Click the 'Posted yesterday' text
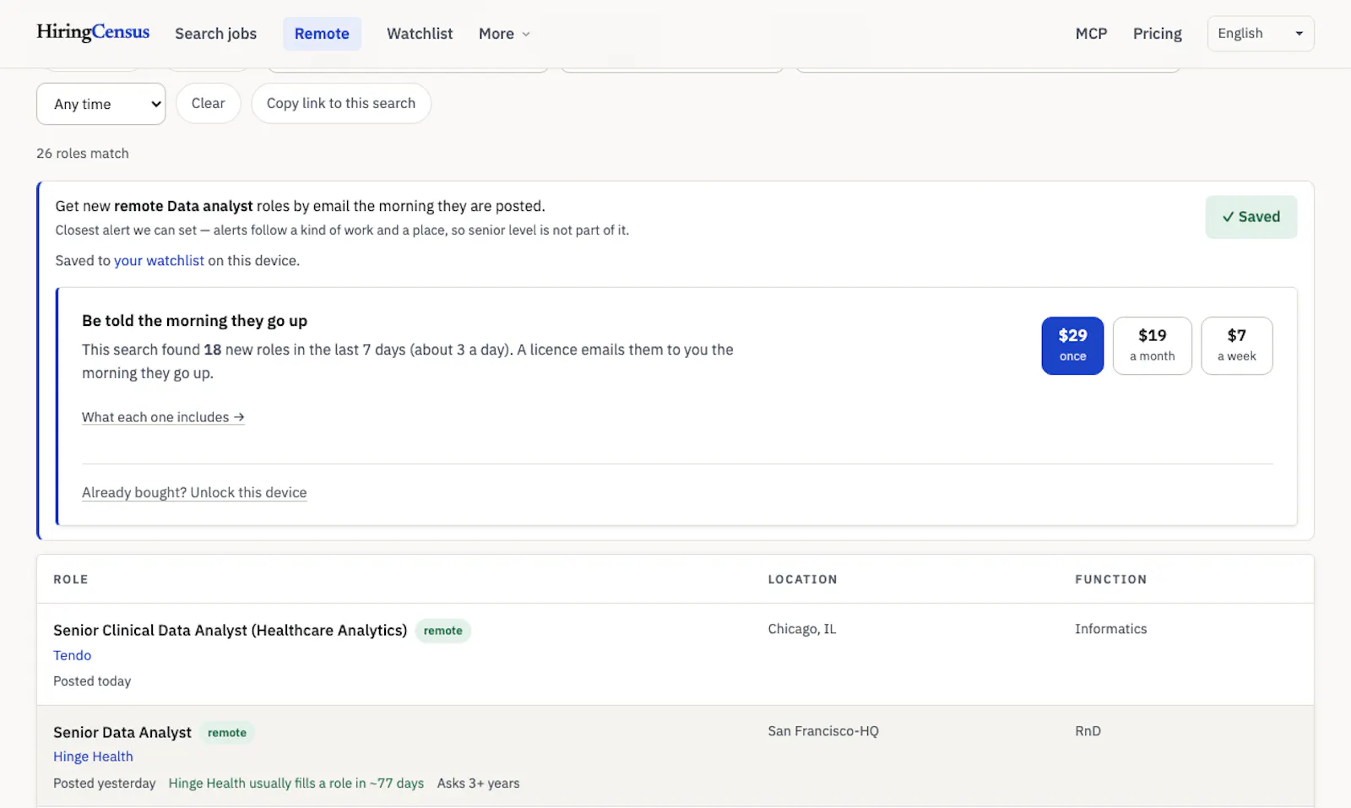Screen dimensions: 1351x808 coord(105,784)
